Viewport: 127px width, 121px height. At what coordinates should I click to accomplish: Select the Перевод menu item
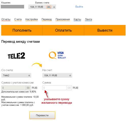click(46, 19)
